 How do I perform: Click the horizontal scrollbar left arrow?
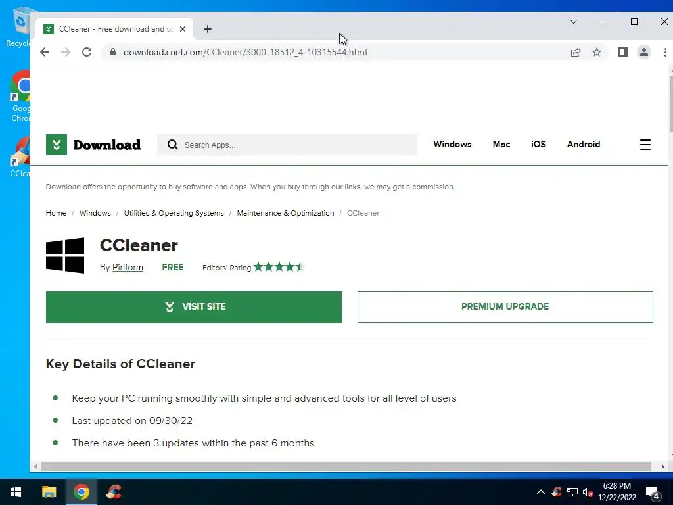35,466
